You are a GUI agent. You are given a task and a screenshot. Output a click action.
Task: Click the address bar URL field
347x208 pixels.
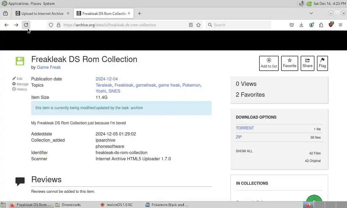[x=125, y=25]
